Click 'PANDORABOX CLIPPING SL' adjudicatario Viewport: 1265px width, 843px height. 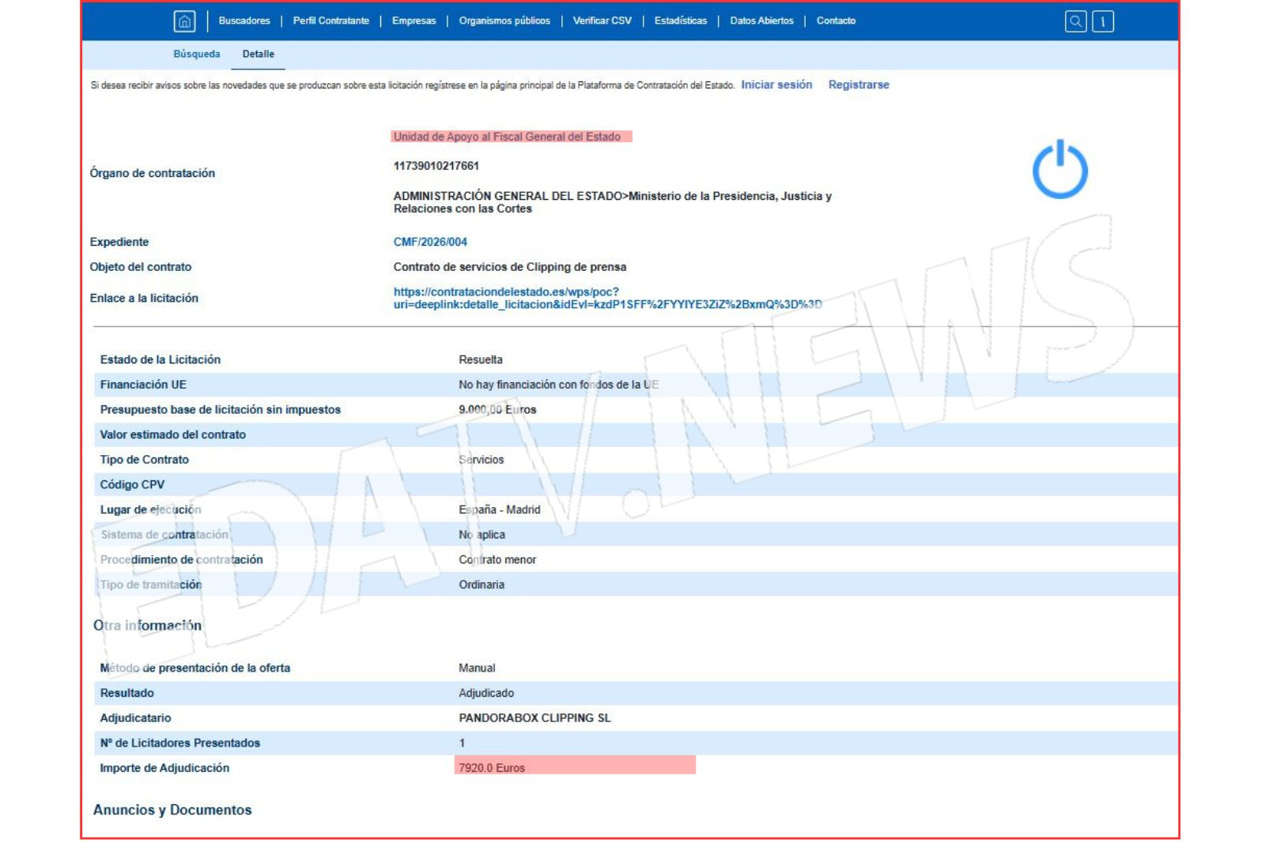(534, 718)
